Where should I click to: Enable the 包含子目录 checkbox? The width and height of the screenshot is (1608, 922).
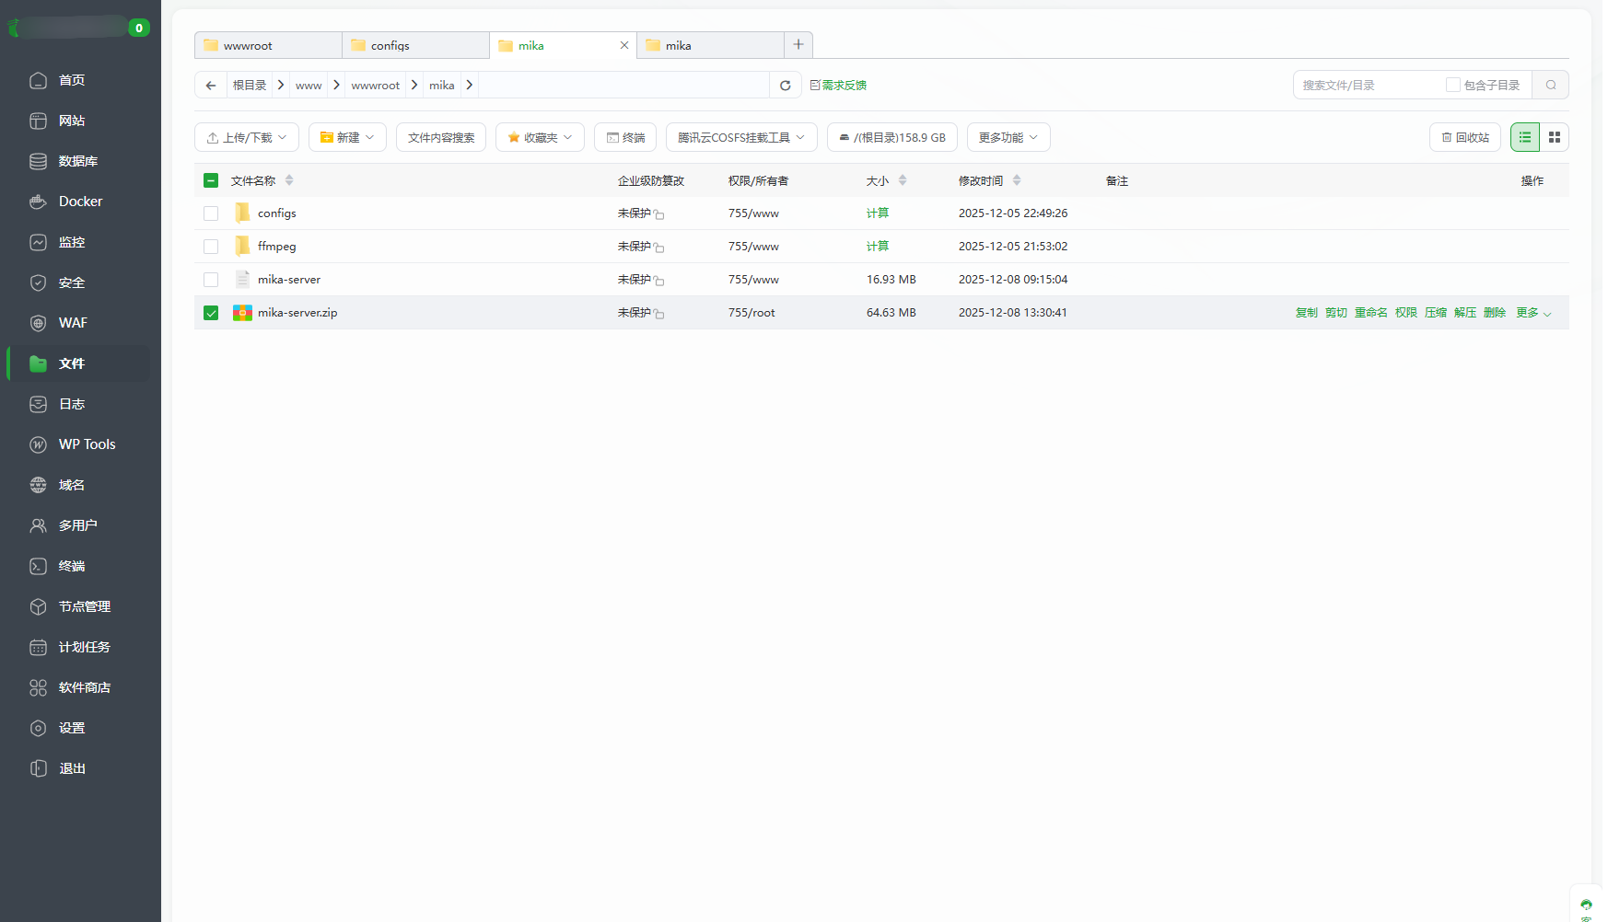pyautogui.click(x=1452, y=86)
